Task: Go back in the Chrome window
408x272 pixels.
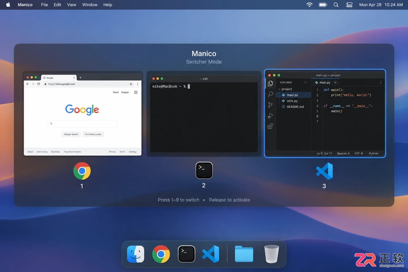Action: coord(27,84)
